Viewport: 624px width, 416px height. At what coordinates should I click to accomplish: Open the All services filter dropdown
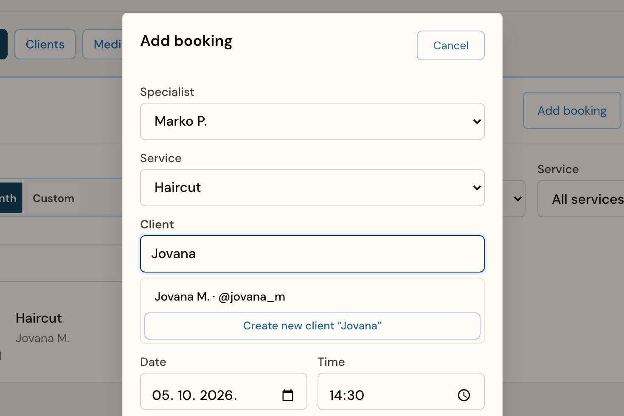[581, 199]
